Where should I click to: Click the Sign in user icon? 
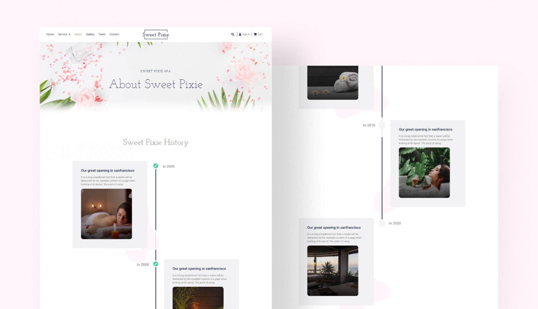tap(240, 34)
